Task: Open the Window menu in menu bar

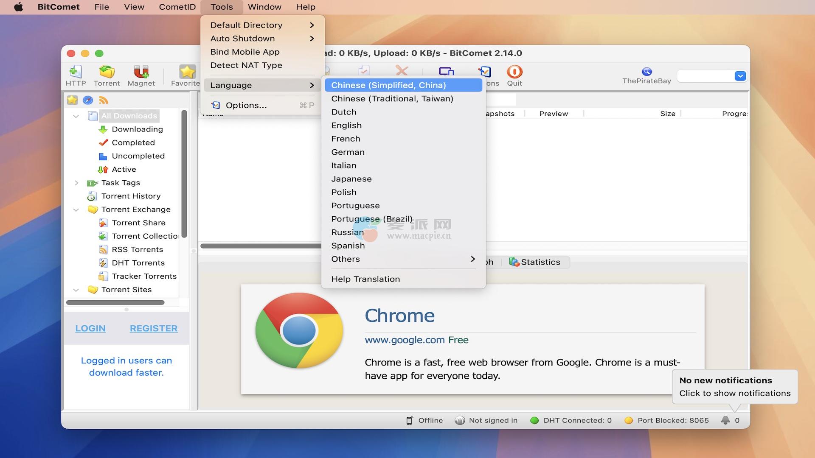Action: point(264,7)
